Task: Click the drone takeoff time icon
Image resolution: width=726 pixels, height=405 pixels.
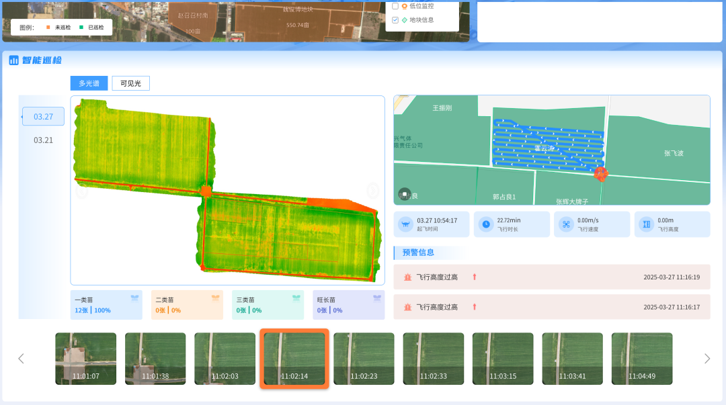Action: coord(405,224)
